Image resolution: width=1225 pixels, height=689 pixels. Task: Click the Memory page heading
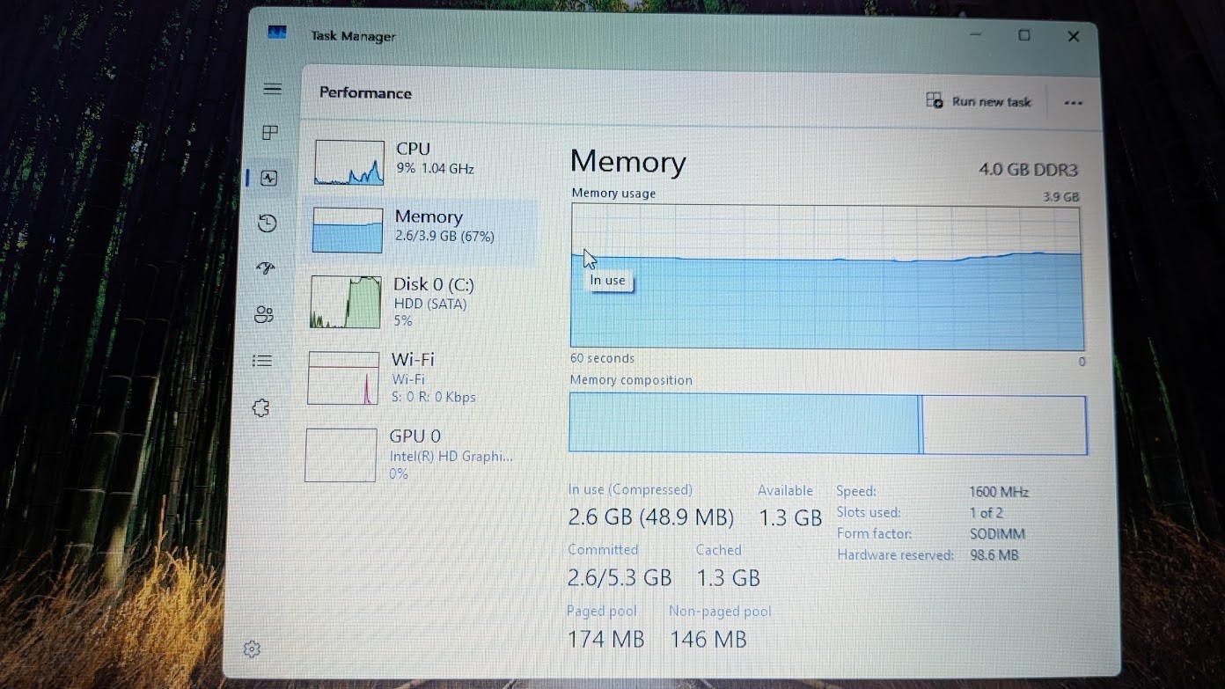click(x=627, y=162)
